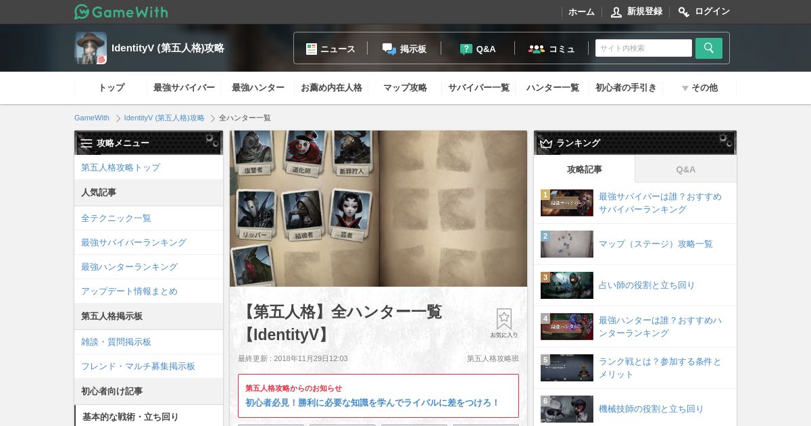Open 初心者の手引き navigation item

point(626,88)
